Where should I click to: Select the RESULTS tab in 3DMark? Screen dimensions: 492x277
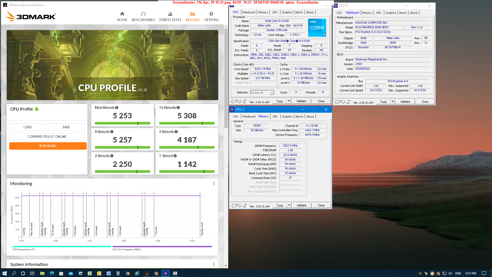click(193, 17)
